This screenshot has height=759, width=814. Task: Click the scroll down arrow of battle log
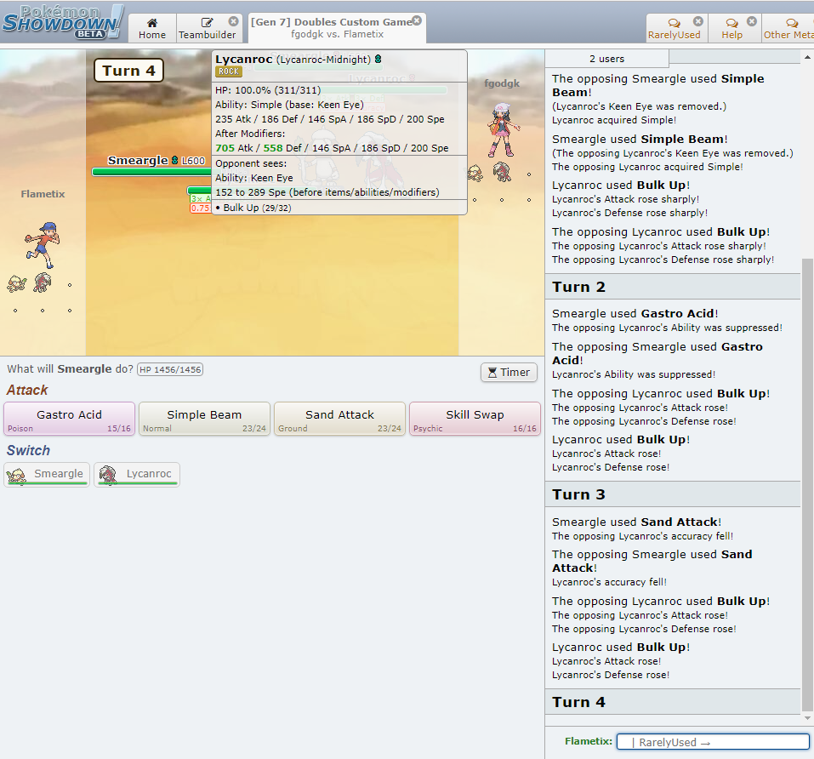pos(807,718)
